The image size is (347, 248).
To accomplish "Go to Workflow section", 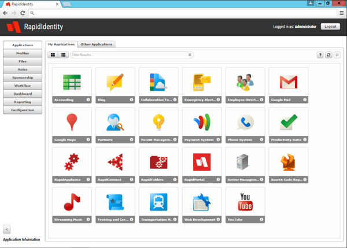I will [x=23, y=86].
